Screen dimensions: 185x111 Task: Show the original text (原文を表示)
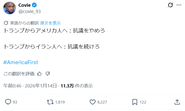[x=50, y=23]
